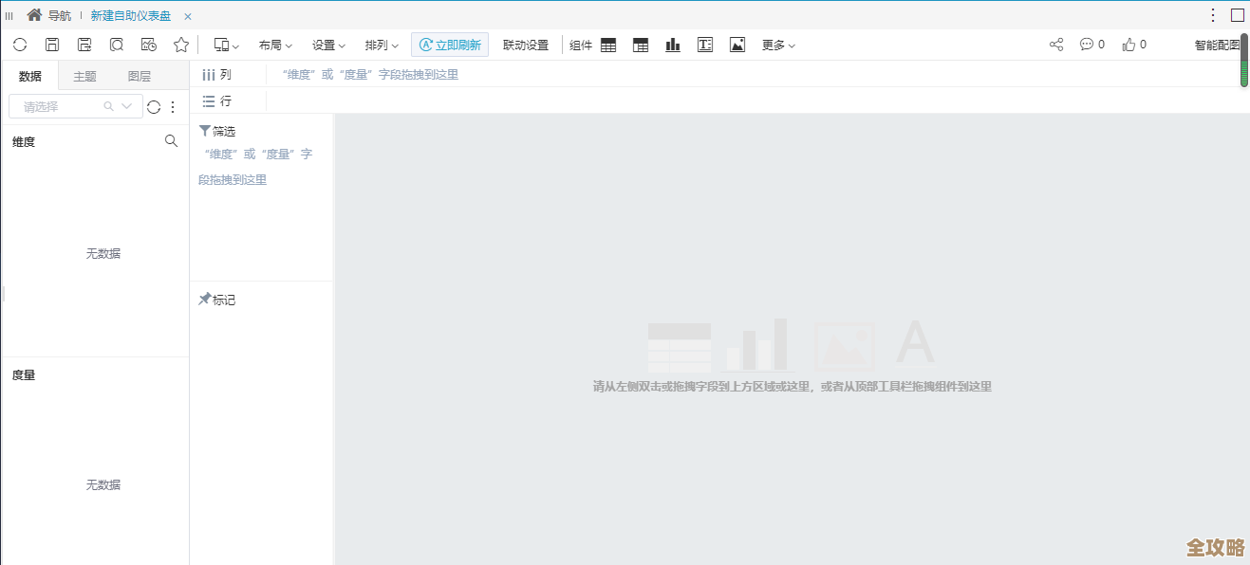Click the save dashboard icon

[x=52, y=45]
